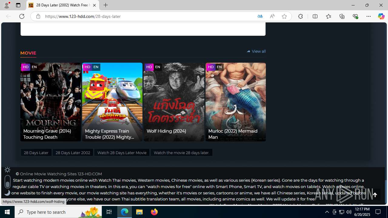Image resolution: width=388 pixels, height=218 pixels.
Task: Enable Read aloud icon
Action: click(272, 16)
